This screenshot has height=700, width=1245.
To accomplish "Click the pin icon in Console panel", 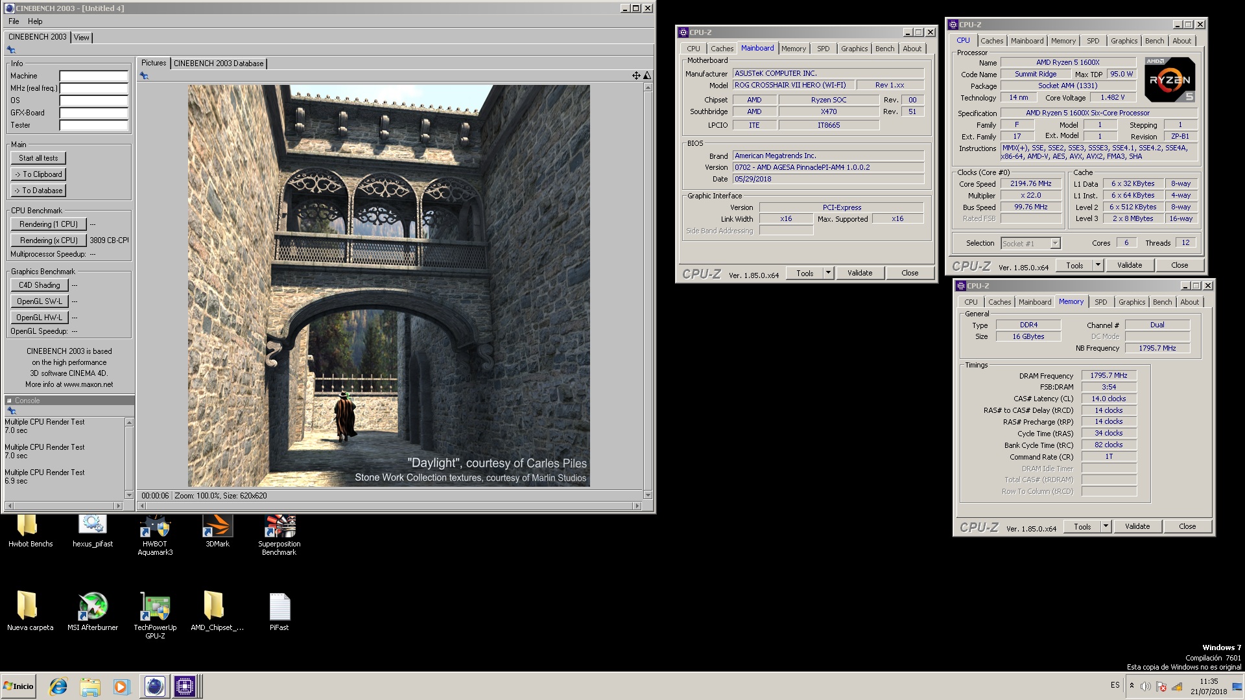I will [x=11, y=411].
